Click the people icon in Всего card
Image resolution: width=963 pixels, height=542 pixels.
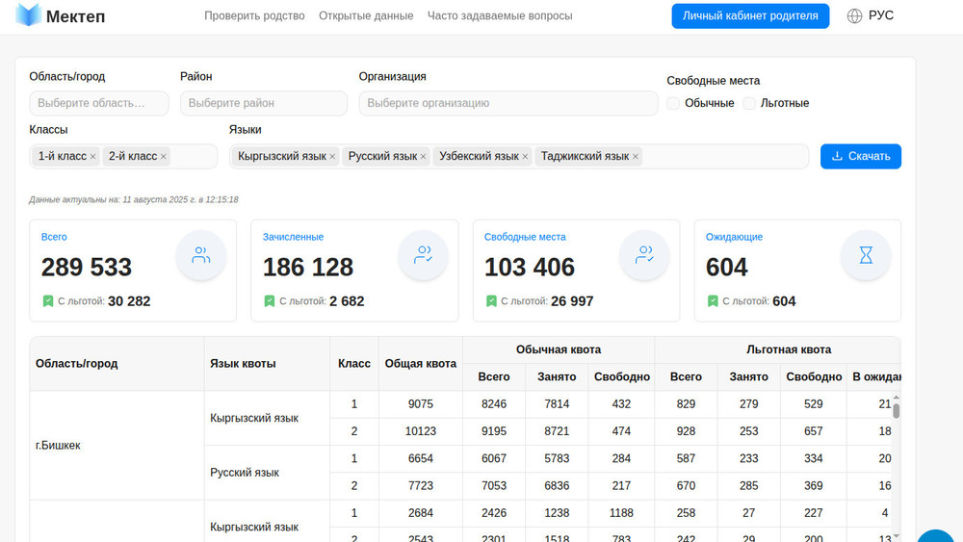pyautogui.click(x=201, y=255)
